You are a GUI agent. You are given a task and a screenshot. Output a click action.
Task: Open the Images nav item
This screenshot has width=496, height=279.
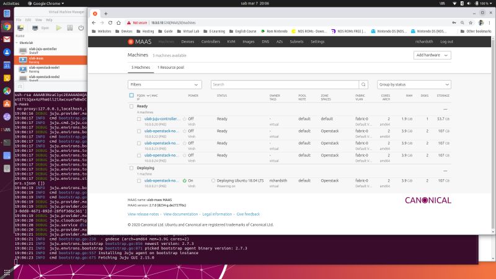(x=249, y=42)
